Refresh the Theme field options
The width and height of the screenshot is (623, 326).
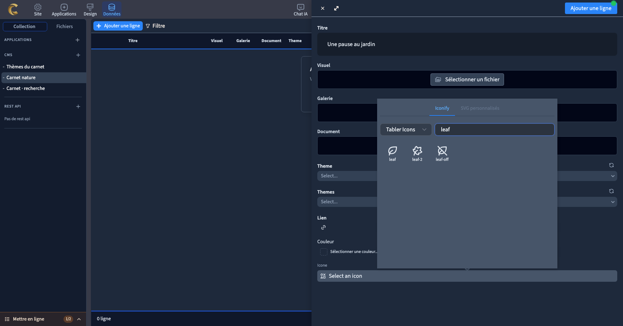(611, 165)
